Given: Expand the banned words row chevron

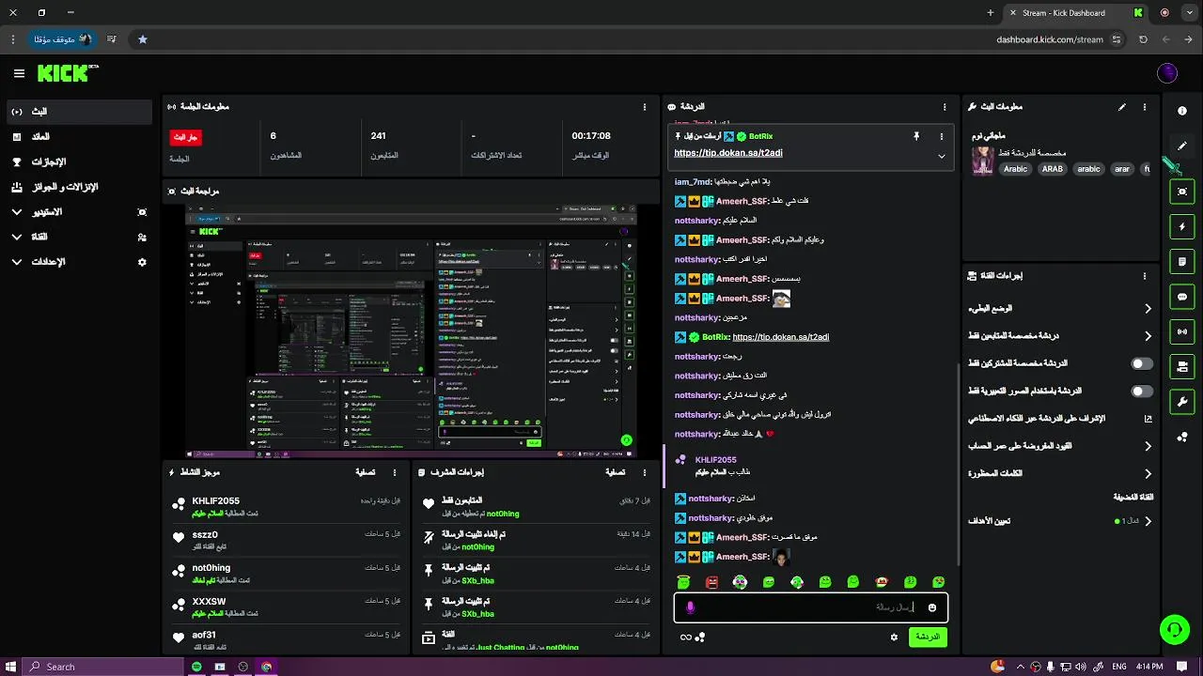Looking at the screenshot, I should (x=1148, y=473).
